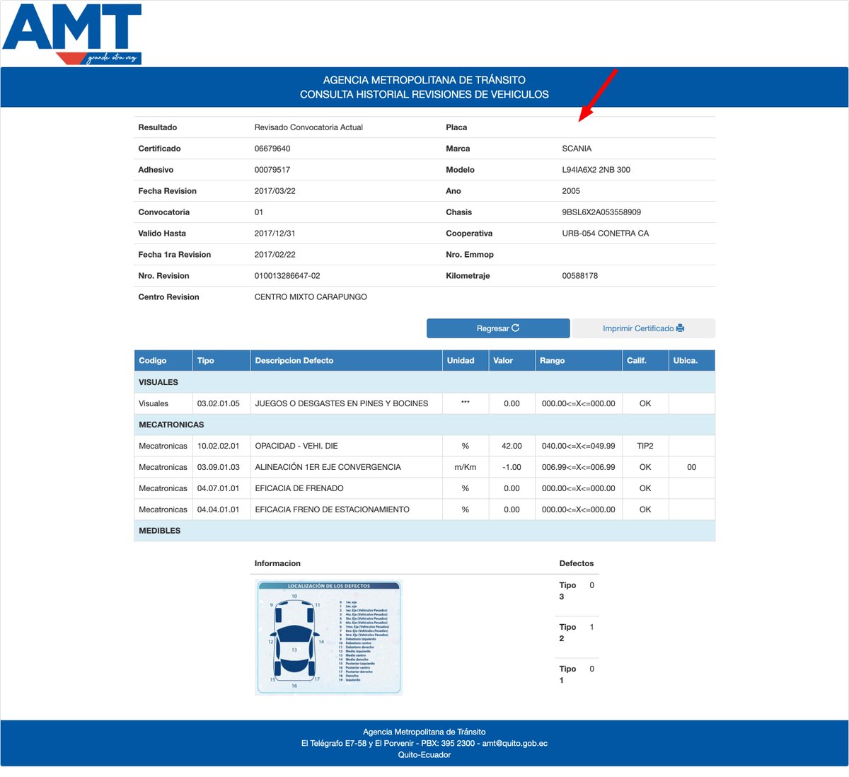Viewport: 849px width, 777px height.
Task: Click the footer address with amt@quito.gob.ec
Action: coord(424,744)
